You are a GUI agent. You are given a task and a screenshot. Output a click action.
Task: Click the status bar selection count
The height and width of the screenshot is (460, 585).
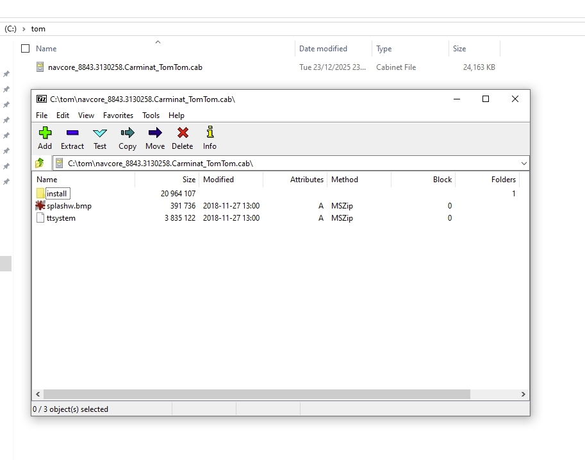(x=70, y=409)
